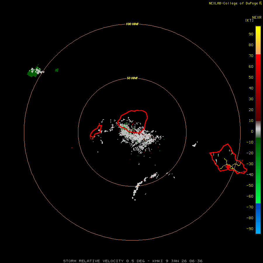Viewport: 263px width, 263px height.
Task: Click the blue segment of the color bar
Action: click(x=258, y=218)
